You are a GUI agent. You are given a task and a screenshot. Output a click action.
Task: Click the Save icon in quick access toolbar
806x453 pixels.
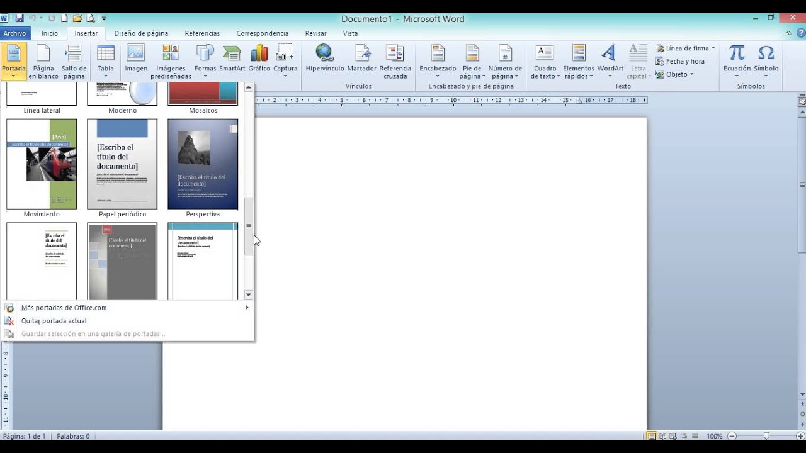[19, 18]
